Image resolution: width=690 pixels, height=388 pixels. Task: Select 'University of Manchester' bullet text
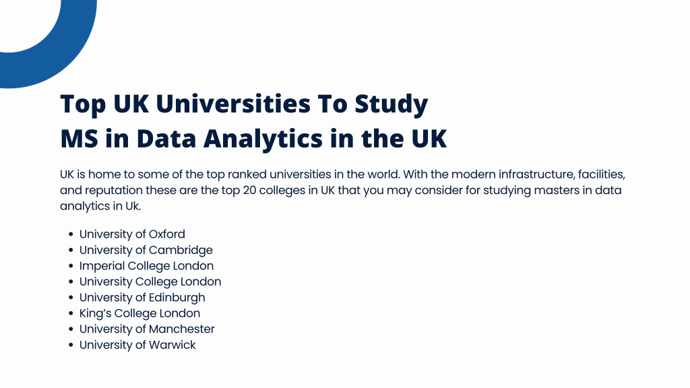click(147, 329)
